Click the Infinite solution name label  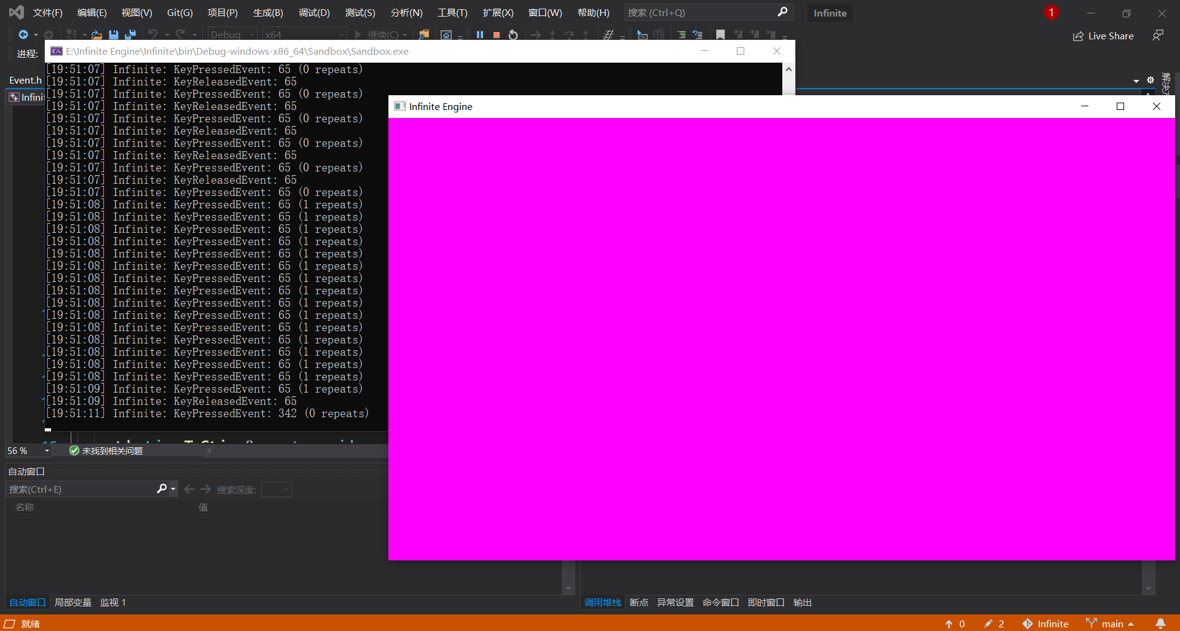830,13
